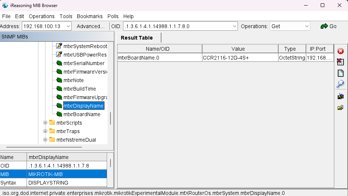This screenshot has width=348, height=196.
Task: Click the leaf icon next to mtxrSerialNumber
Action: tap(58, 63)
